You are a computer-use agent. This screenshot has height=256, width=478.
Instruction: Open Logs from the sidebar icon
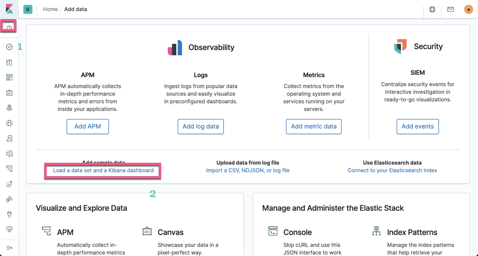tap(9, 154)
